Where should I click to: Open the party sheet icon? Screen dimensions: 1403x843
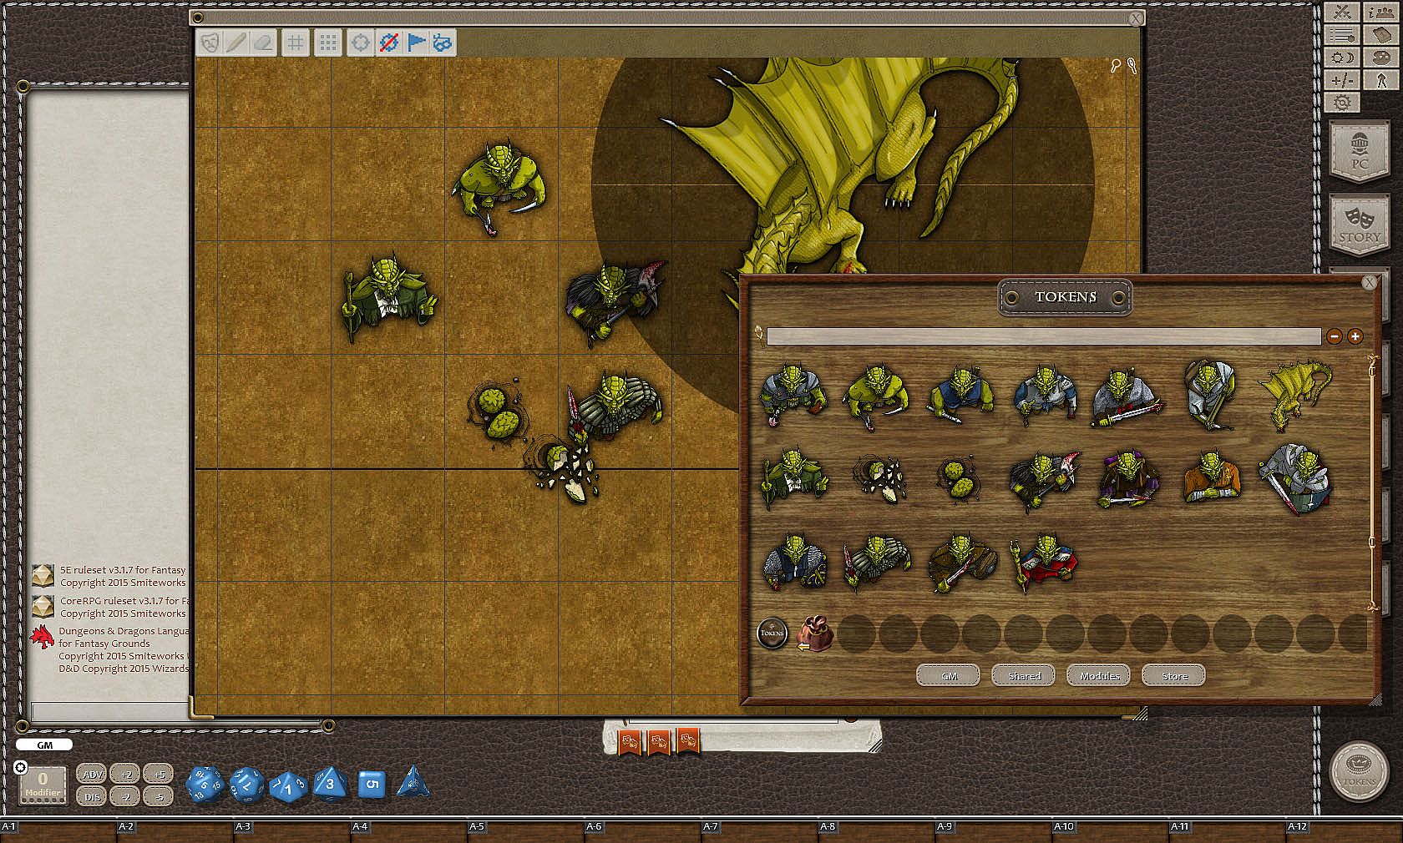point(1381,12)
